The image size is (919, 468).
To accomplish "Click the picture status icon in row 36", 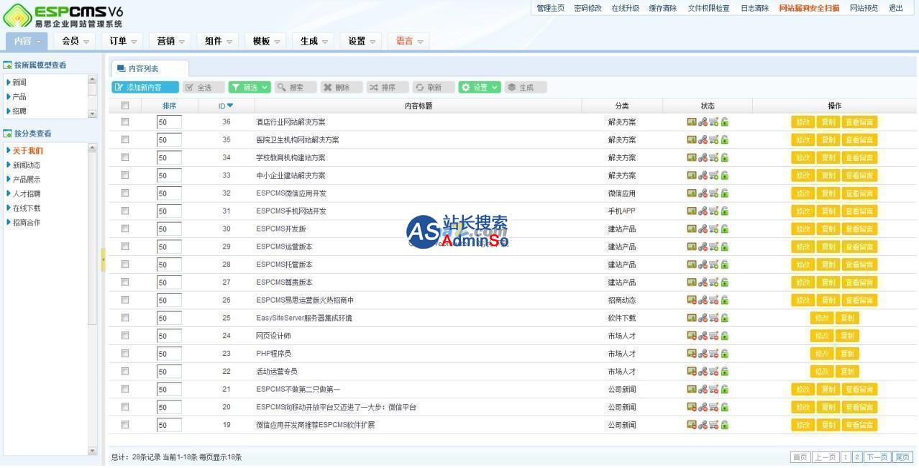I will 691,121.
